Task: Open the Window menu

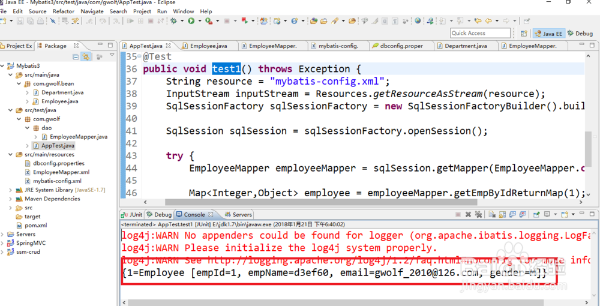Action: 183,11
